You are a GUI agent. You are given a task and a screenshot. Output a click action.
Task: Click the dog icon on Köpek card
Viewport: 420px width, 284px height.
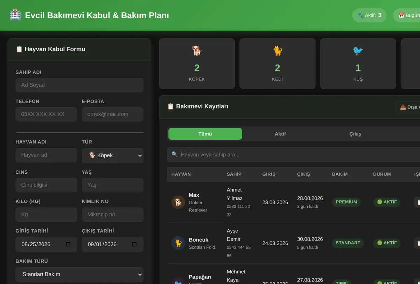[197, 51]
